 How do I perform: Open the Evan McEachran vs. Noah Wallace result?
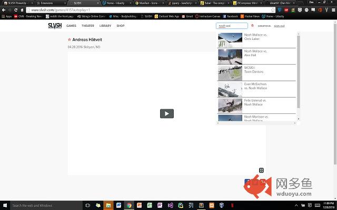click(257, 90)
